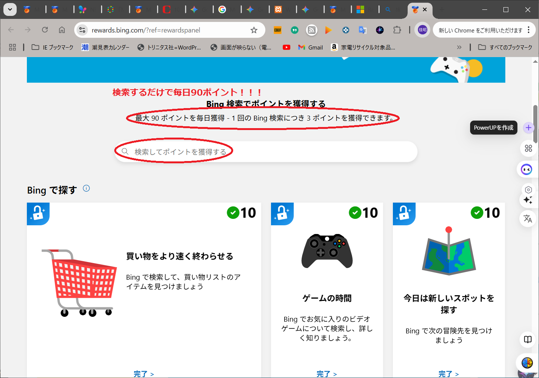The image size is (539, 378).
Task: Open the RSS feed extension
Action: point(312,30)
